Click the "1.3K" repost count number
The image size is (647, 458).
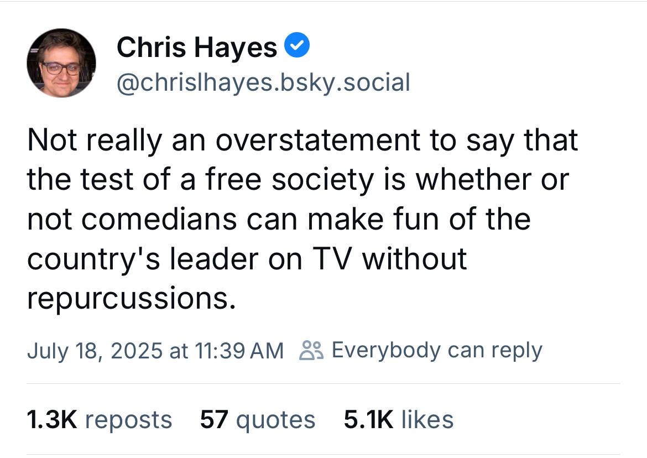point(51,419)
